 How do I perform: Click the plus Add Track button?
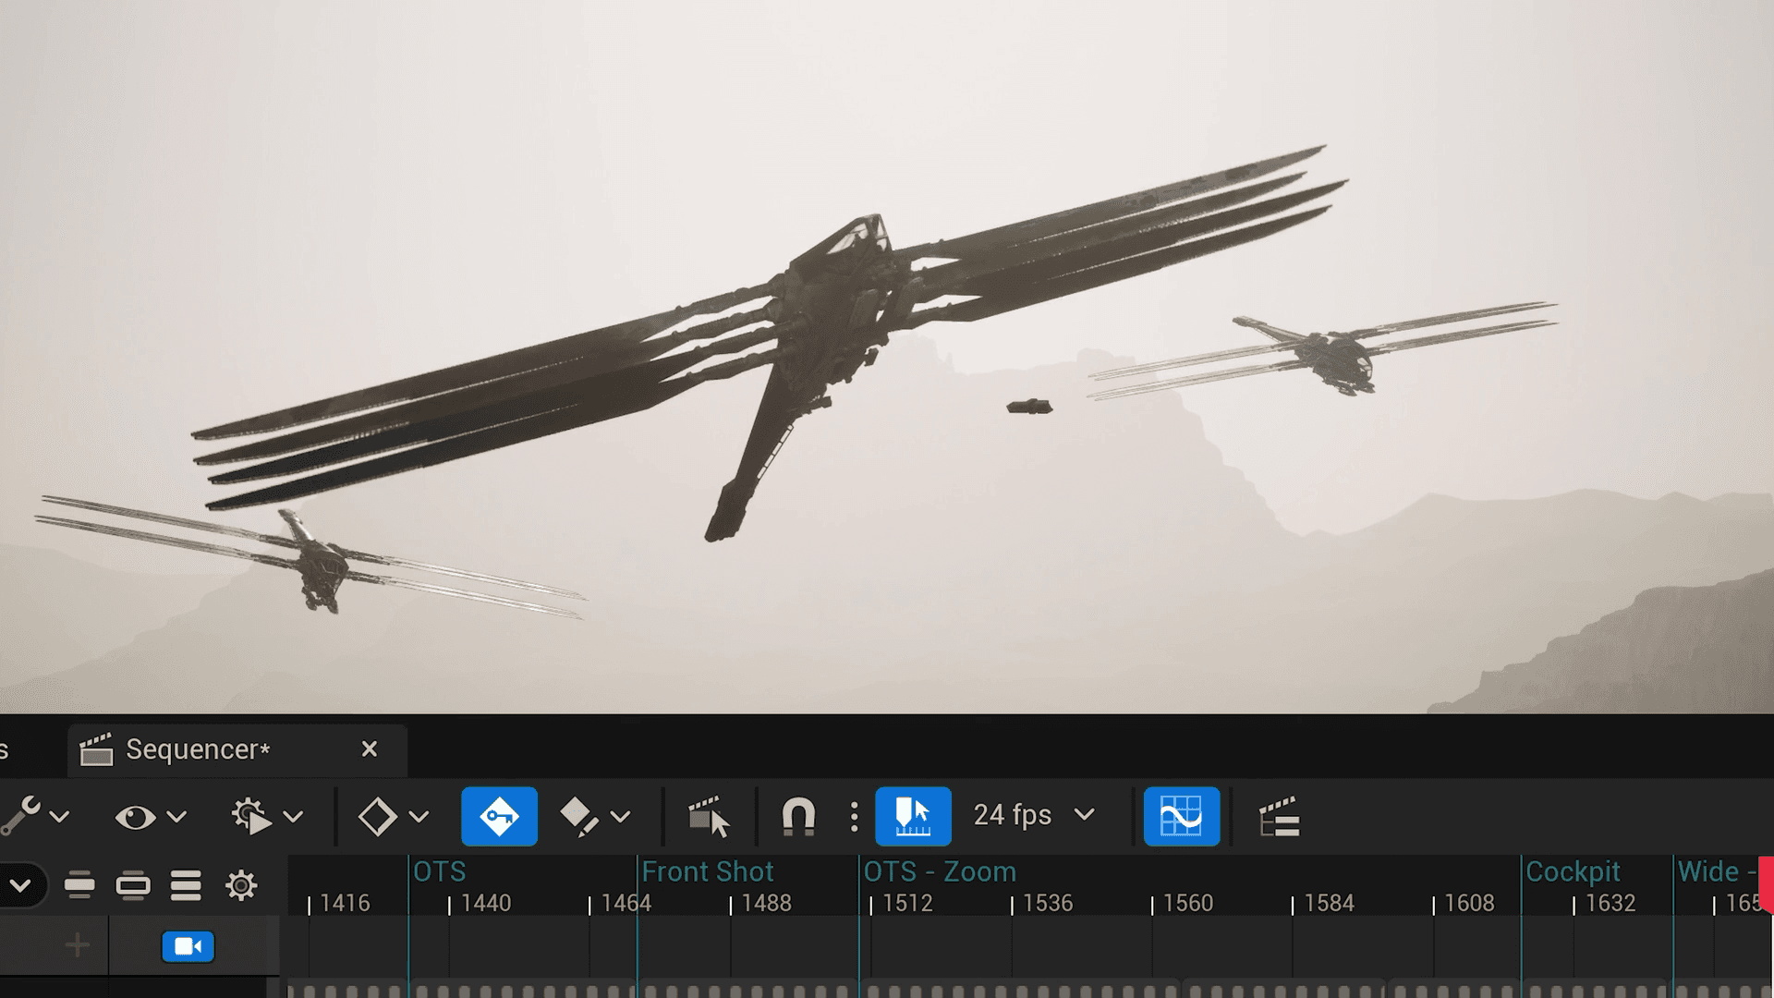click(78, 945)
